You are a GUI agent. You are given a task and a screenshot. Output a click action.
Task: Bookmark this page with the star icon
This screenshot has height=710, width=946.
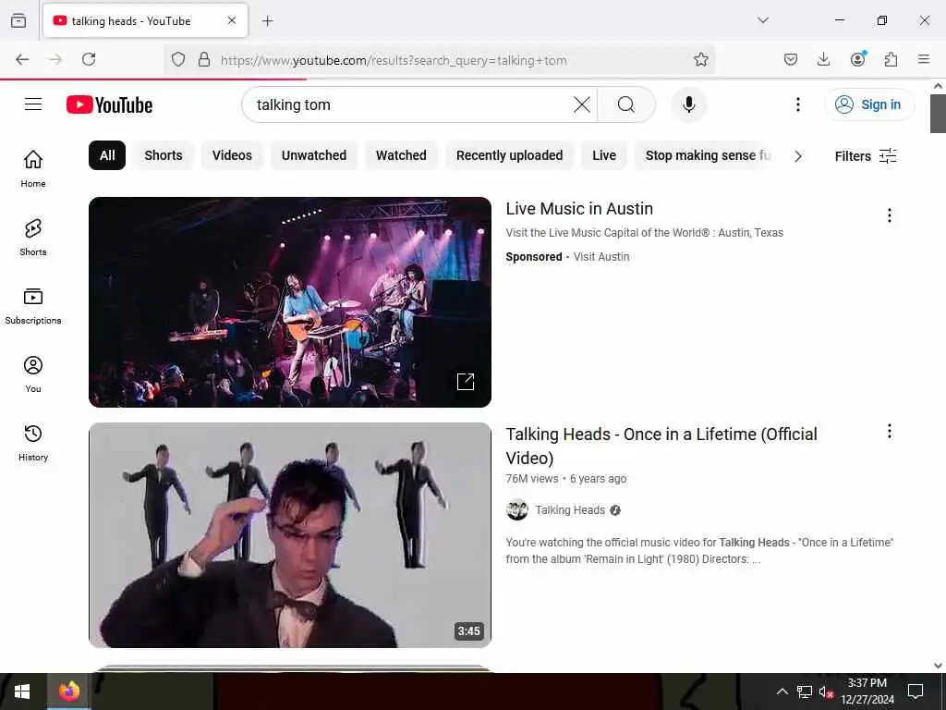[x=700, y=59]
